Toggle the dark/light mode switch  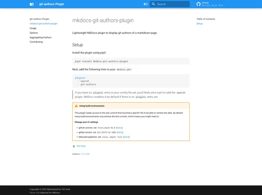(145, 4)
